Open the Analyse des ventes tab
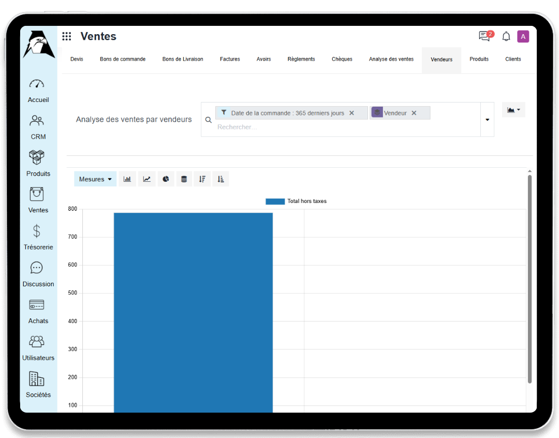Screen dimensions: 559x438 click(391, 59)
